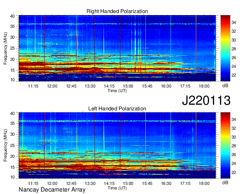Click the J220113 observation label
Screen dimensions: 240x194
(x=206, y=100)
